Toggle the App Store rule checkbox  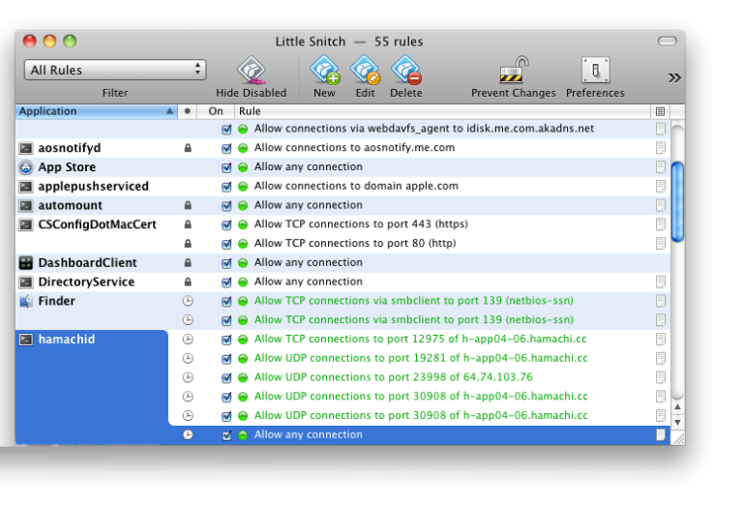[x=226, y=167]
